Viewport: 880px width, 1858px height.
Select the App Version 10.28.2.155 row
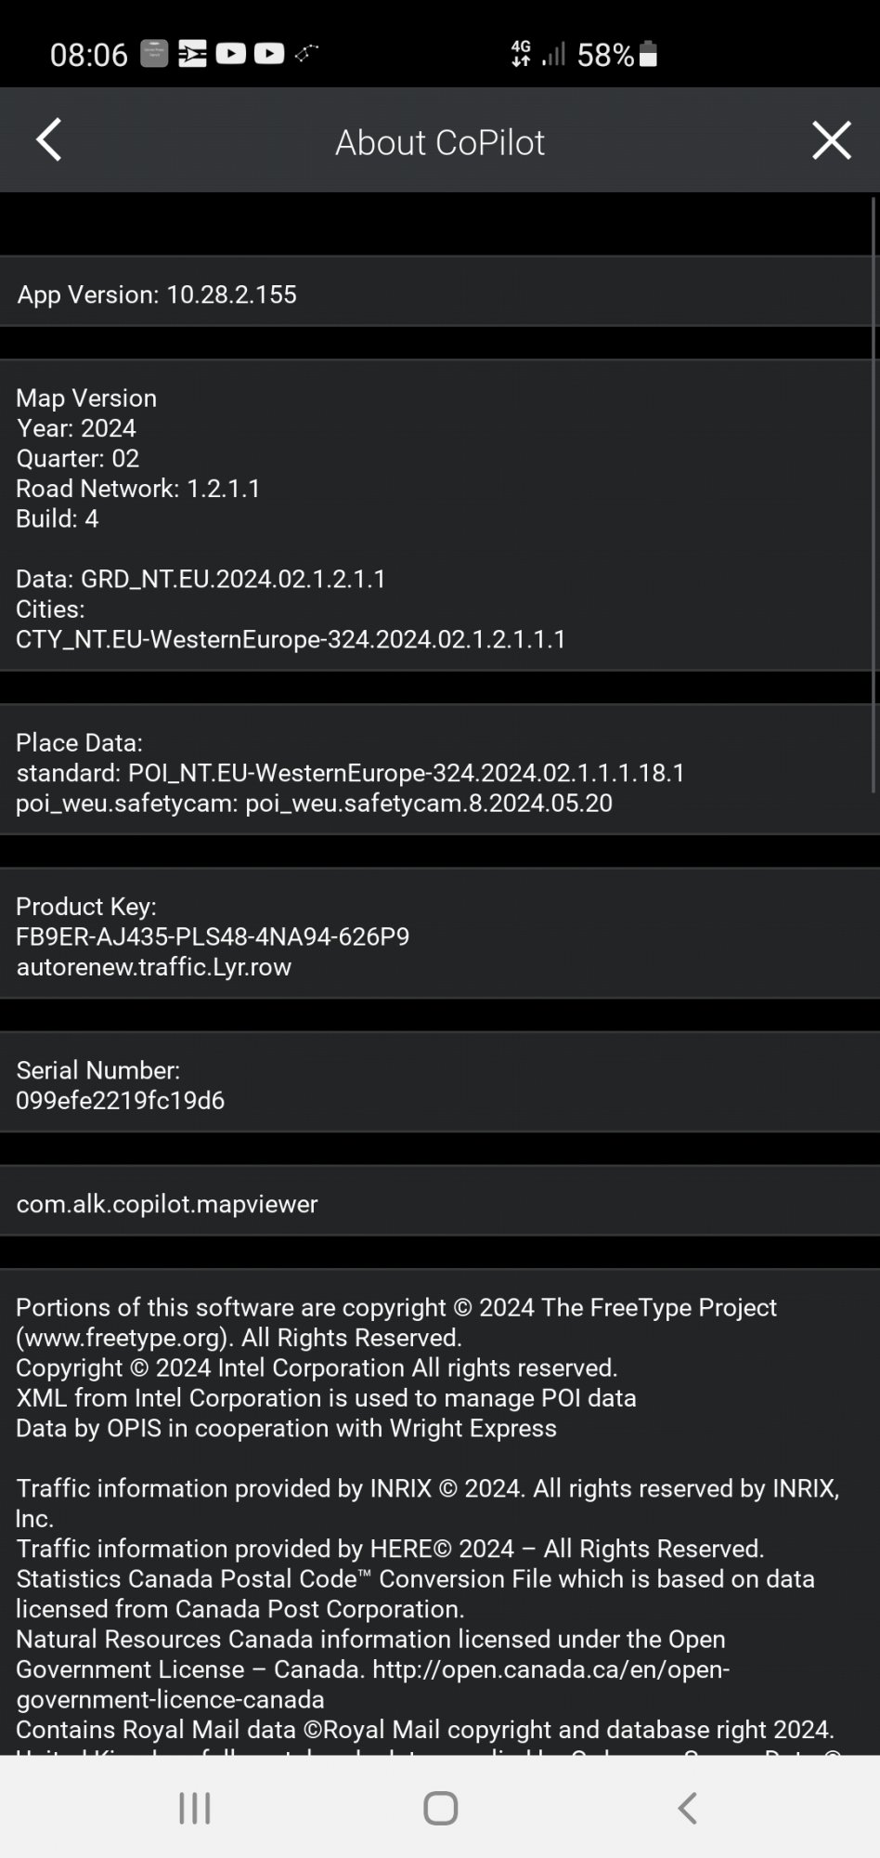click(x=158, y=294)
